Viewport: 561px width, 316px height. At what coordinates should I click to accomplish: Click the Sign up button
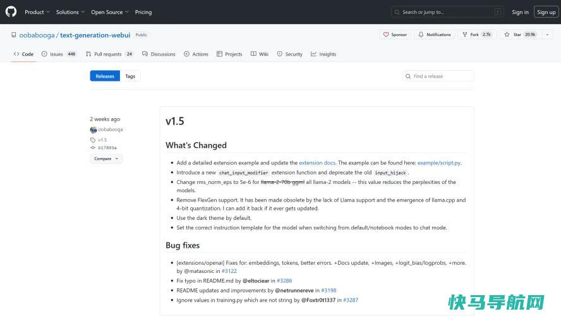point(546,12)
